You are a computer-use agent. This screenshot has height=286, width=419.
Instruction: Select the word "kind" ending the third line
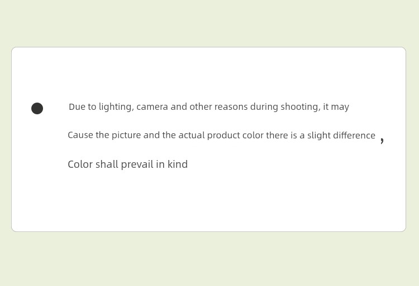point(178,164)
